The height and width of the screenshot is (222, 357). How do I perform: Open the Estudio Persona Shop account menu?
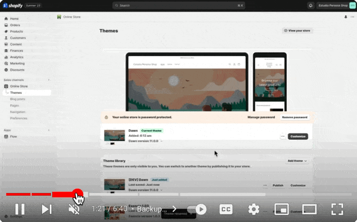(x=336, y=5)
